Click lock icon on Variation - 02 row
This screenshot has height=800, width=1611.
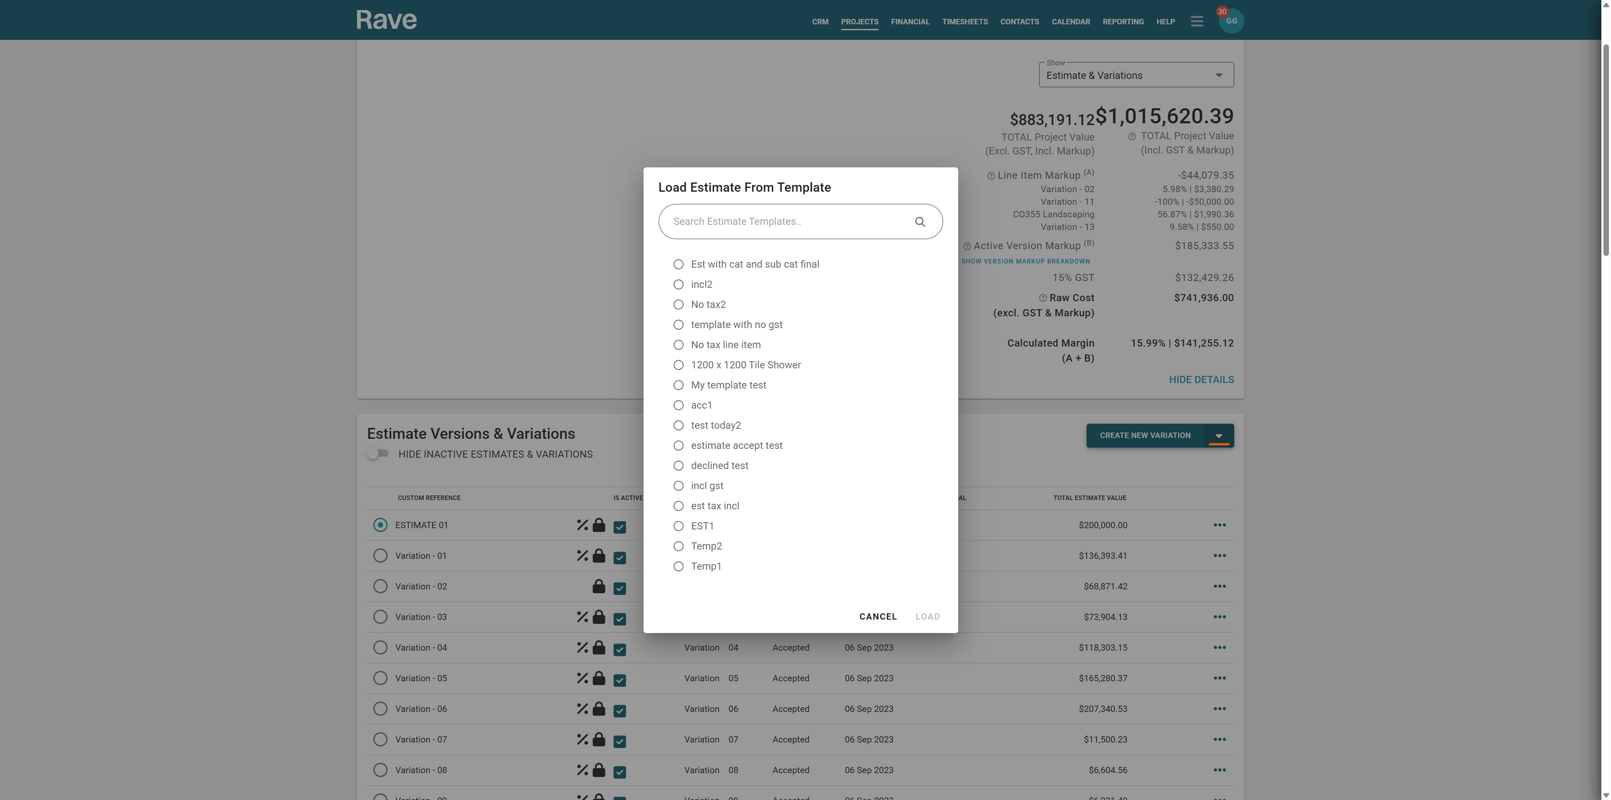click(x=599, y=586)
